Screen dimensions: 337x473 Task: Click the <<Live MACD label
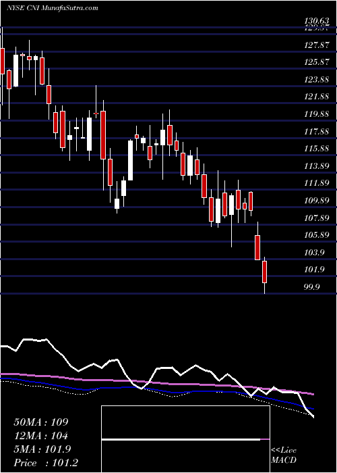(284, 455)
